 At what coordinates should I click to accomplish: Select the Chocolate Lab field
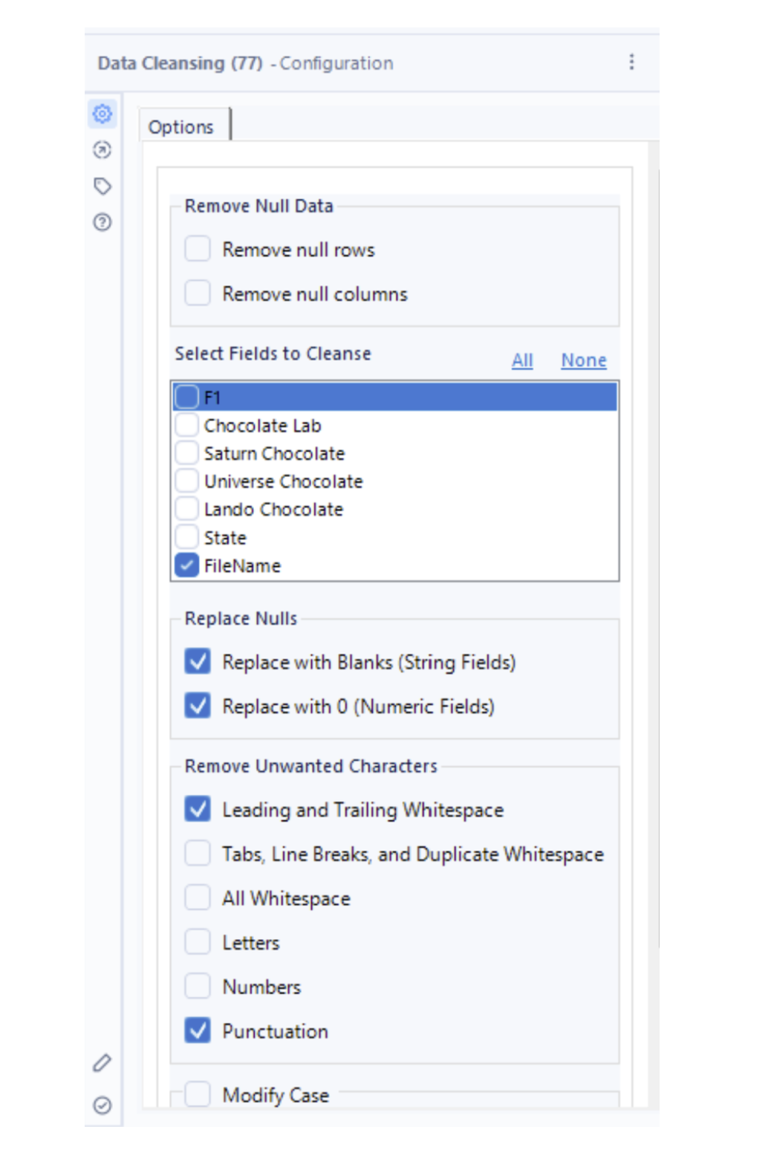tap(187, 426)
